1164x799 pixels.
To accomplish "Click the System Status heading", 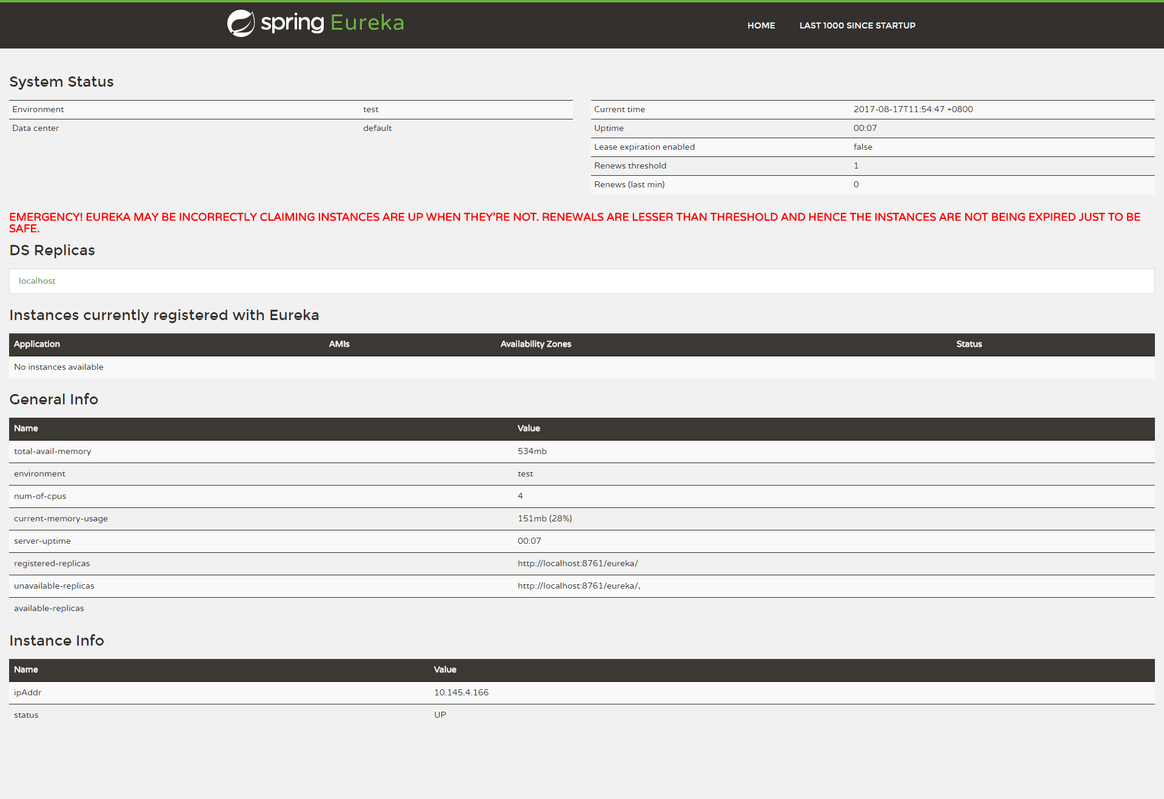I will [61, 82].
